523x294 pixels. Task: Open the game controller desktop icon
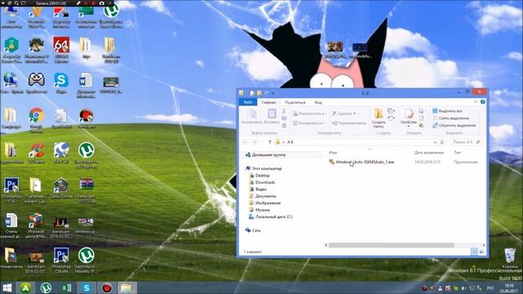point(36,80)
